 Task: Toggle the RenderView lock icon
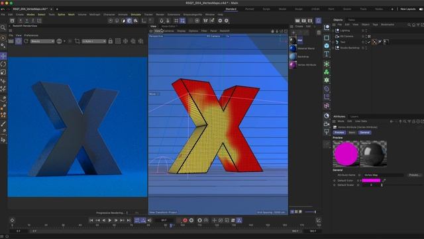point(111,41)
